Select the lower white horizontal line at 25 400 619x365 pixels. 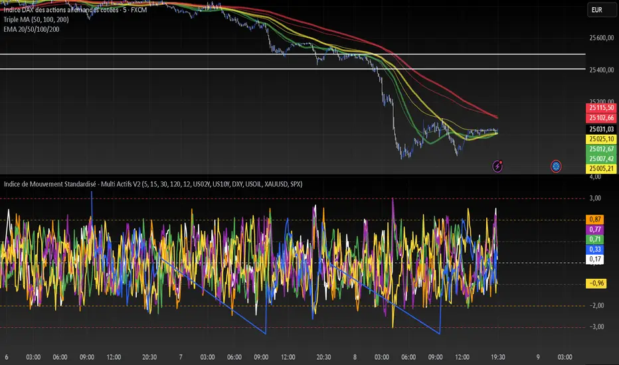pyautogui.click(x=292, y=69)
